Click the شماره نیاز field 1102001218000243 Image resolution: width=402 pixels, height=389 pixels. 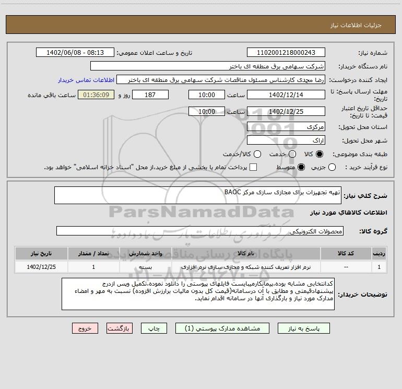coord(286,53)
